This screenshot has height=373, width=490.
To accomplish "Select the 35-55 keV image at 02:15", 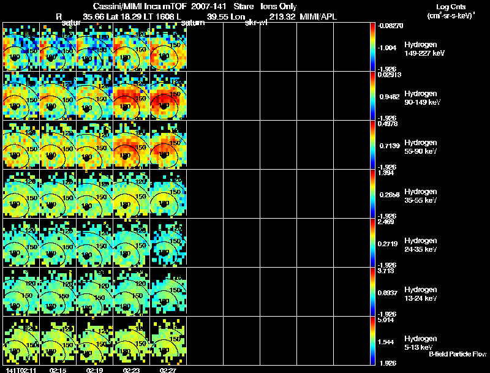I will click(x=58, y=194).
